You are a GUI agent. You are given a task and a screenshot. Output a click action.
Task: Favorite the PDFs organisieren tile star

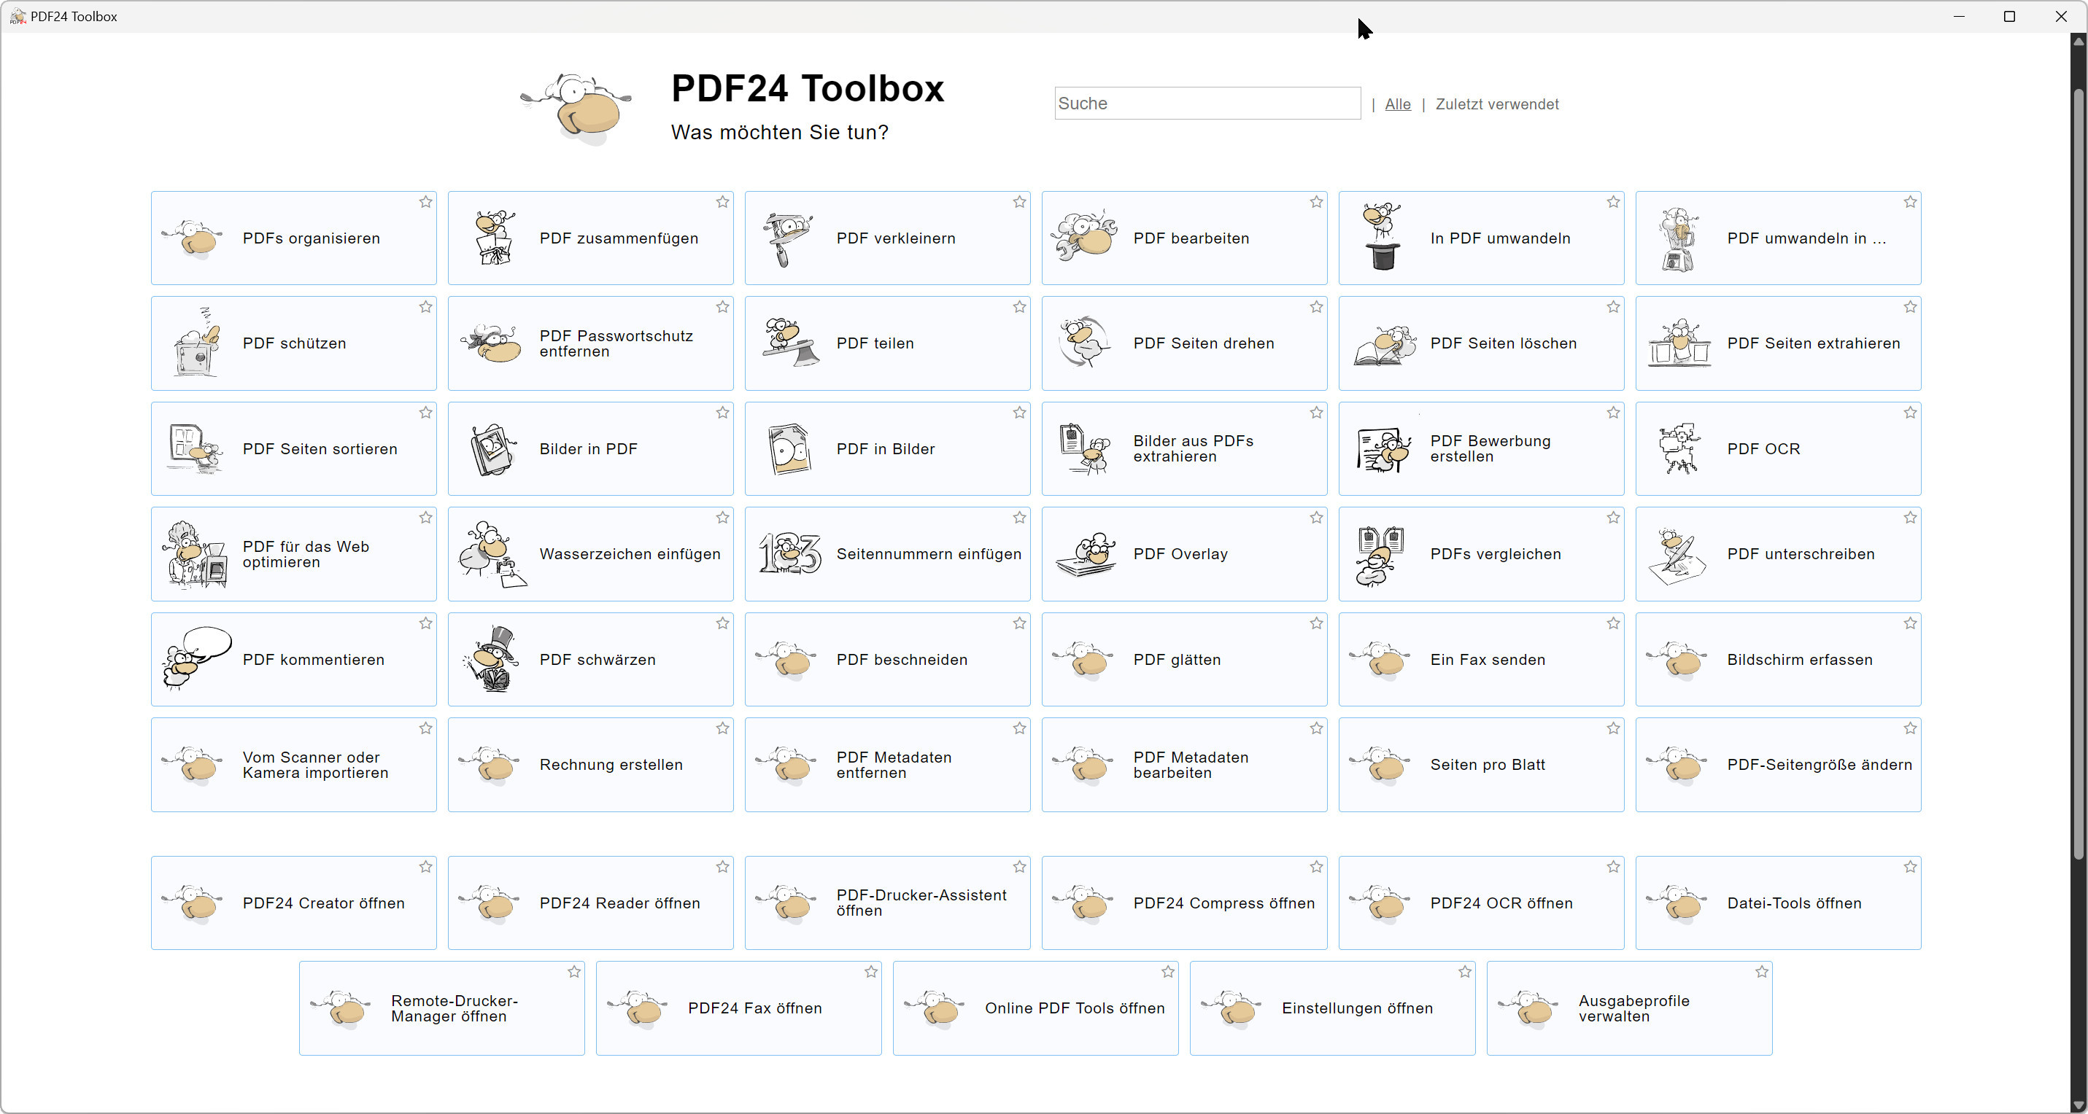(425, 202)
